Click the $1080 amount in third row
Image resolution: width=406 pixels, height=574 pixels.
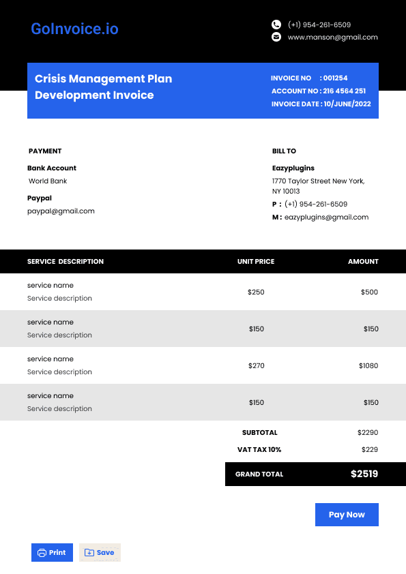coord(368,365)
